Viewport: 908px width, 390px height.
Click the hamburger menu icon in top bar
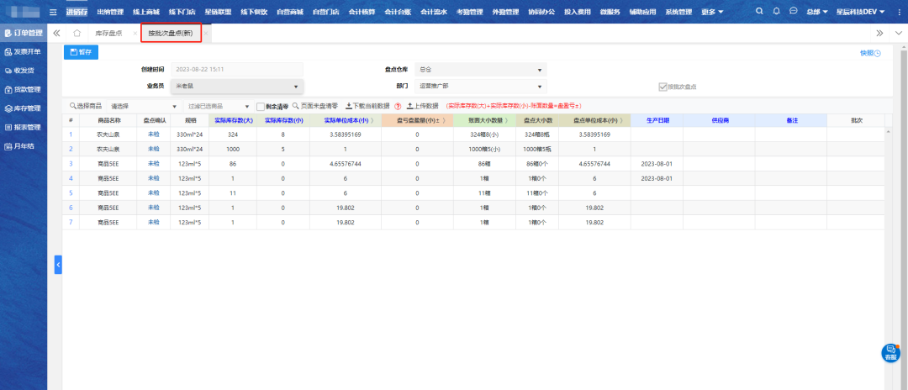54,12
